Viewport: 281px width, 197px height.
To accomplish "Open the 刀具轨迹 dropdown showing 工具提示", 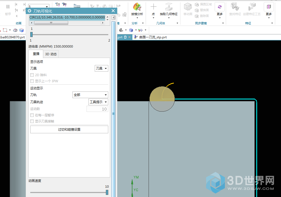I will (98, 102).
